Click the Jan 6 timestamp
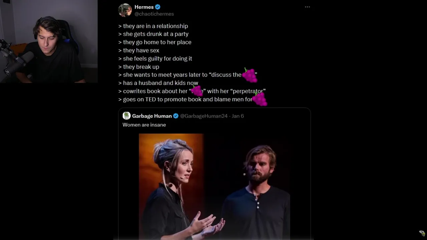 [238, 116]
